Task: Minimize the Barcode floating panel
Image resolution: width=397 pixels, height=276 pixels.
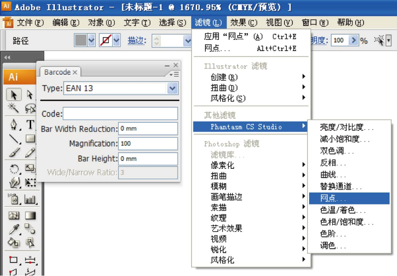Action: coord(167,65)
